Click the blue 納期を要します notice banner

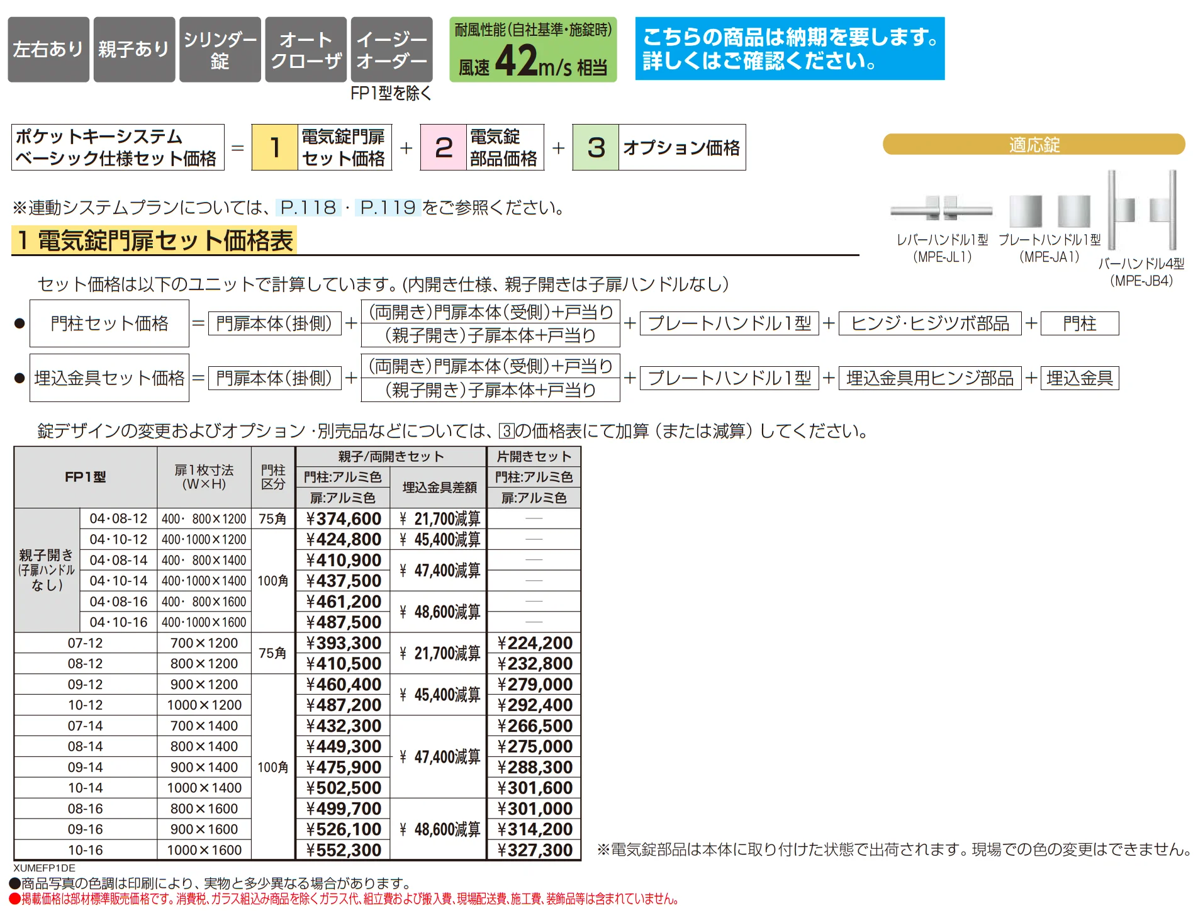[x=790, y=48]
